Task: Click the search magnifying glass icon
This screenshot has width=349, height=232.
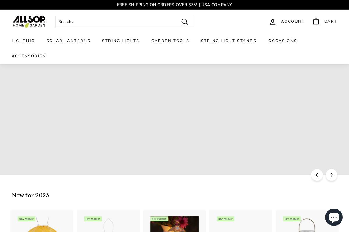Action: pos(185,21)
